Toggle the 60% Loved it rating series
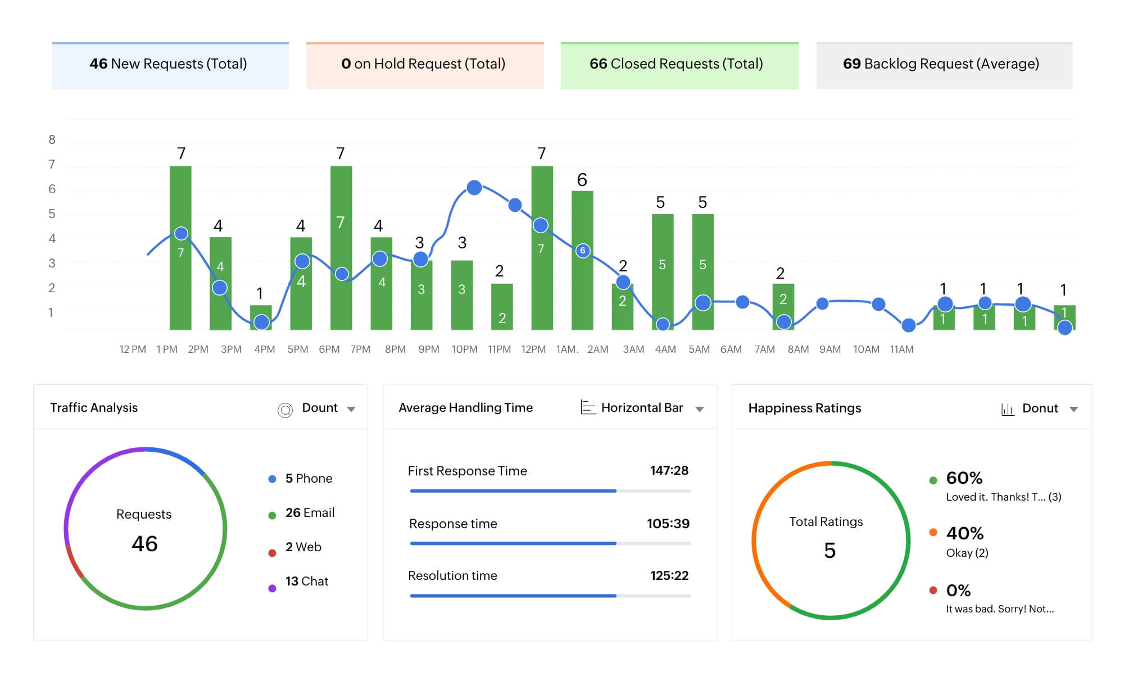 [964, 478]
